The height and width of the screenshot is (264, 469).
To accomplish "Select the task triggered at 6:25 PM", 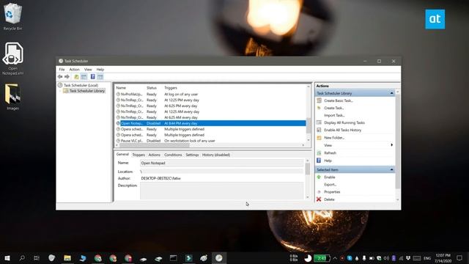I will point(211,106).
